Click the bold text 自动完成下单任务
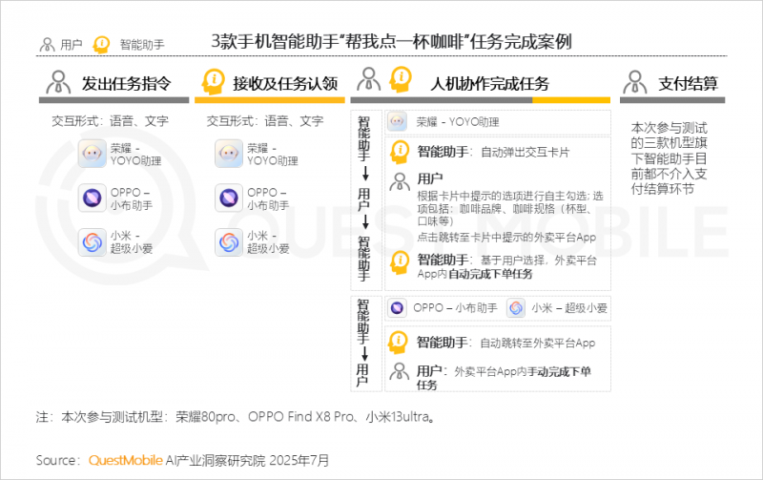Image resolution: width=763 pixels, height=480 pixels. pyautogui.click(x=490, y=274)
